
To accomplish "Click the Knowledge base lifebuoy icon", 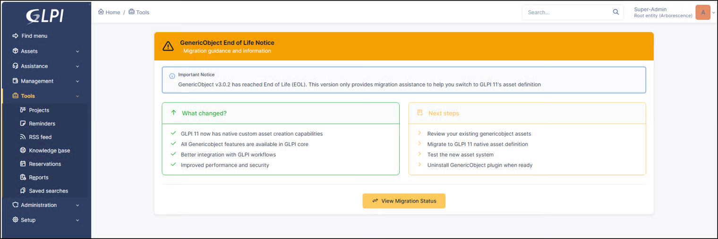I will 23,150.
